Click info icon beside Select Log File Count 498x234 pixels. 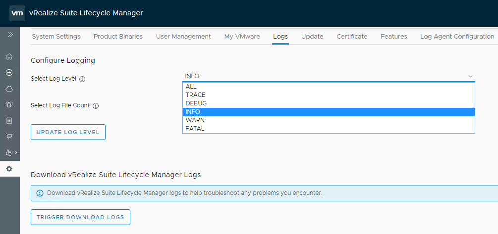pyautogui.click(x=96, y=106)
